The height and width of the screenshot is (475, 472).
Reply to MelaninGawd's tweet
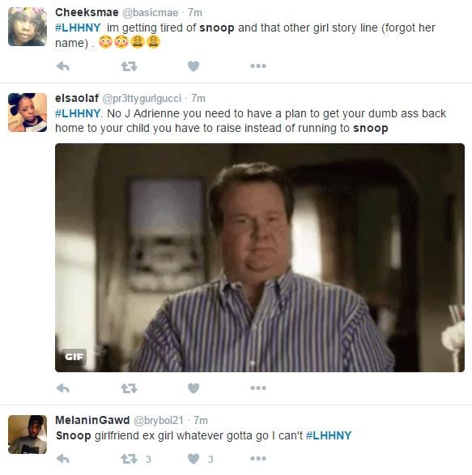(63, 459)
